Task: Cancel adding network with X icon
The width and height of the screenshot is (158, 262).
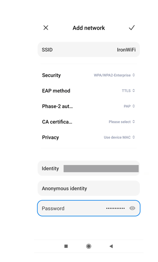Action: 46,28
